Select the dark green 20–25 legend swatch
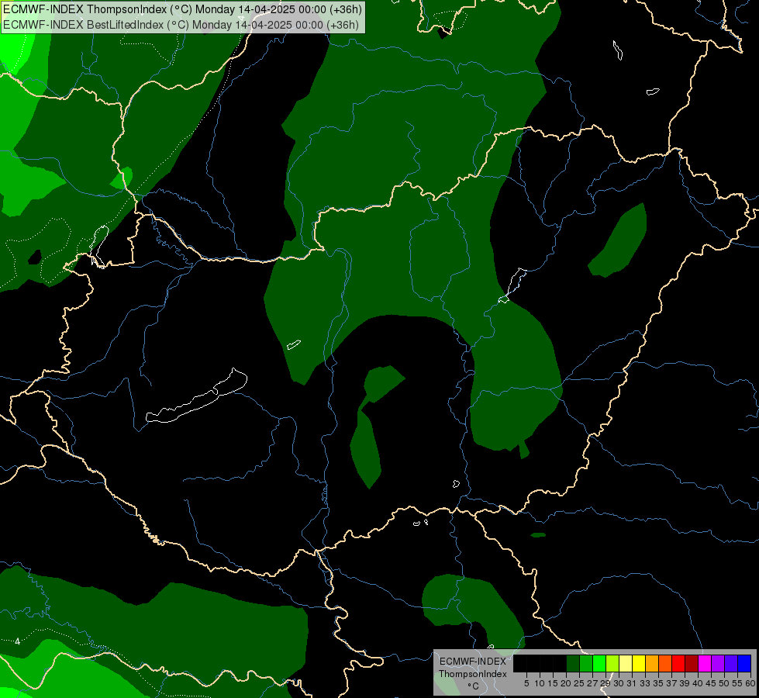Screen dimensions: 759x698 (573, 663)
